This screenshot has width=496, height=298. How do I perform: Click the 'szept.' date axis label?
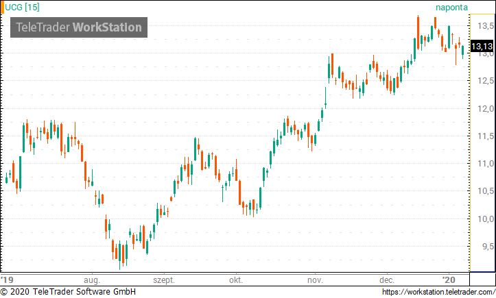point(164,280)
